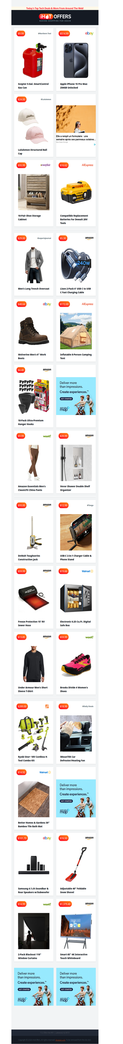
Task: Click the red unsubscribe link in footer
Action: (x=60, y=1040)
